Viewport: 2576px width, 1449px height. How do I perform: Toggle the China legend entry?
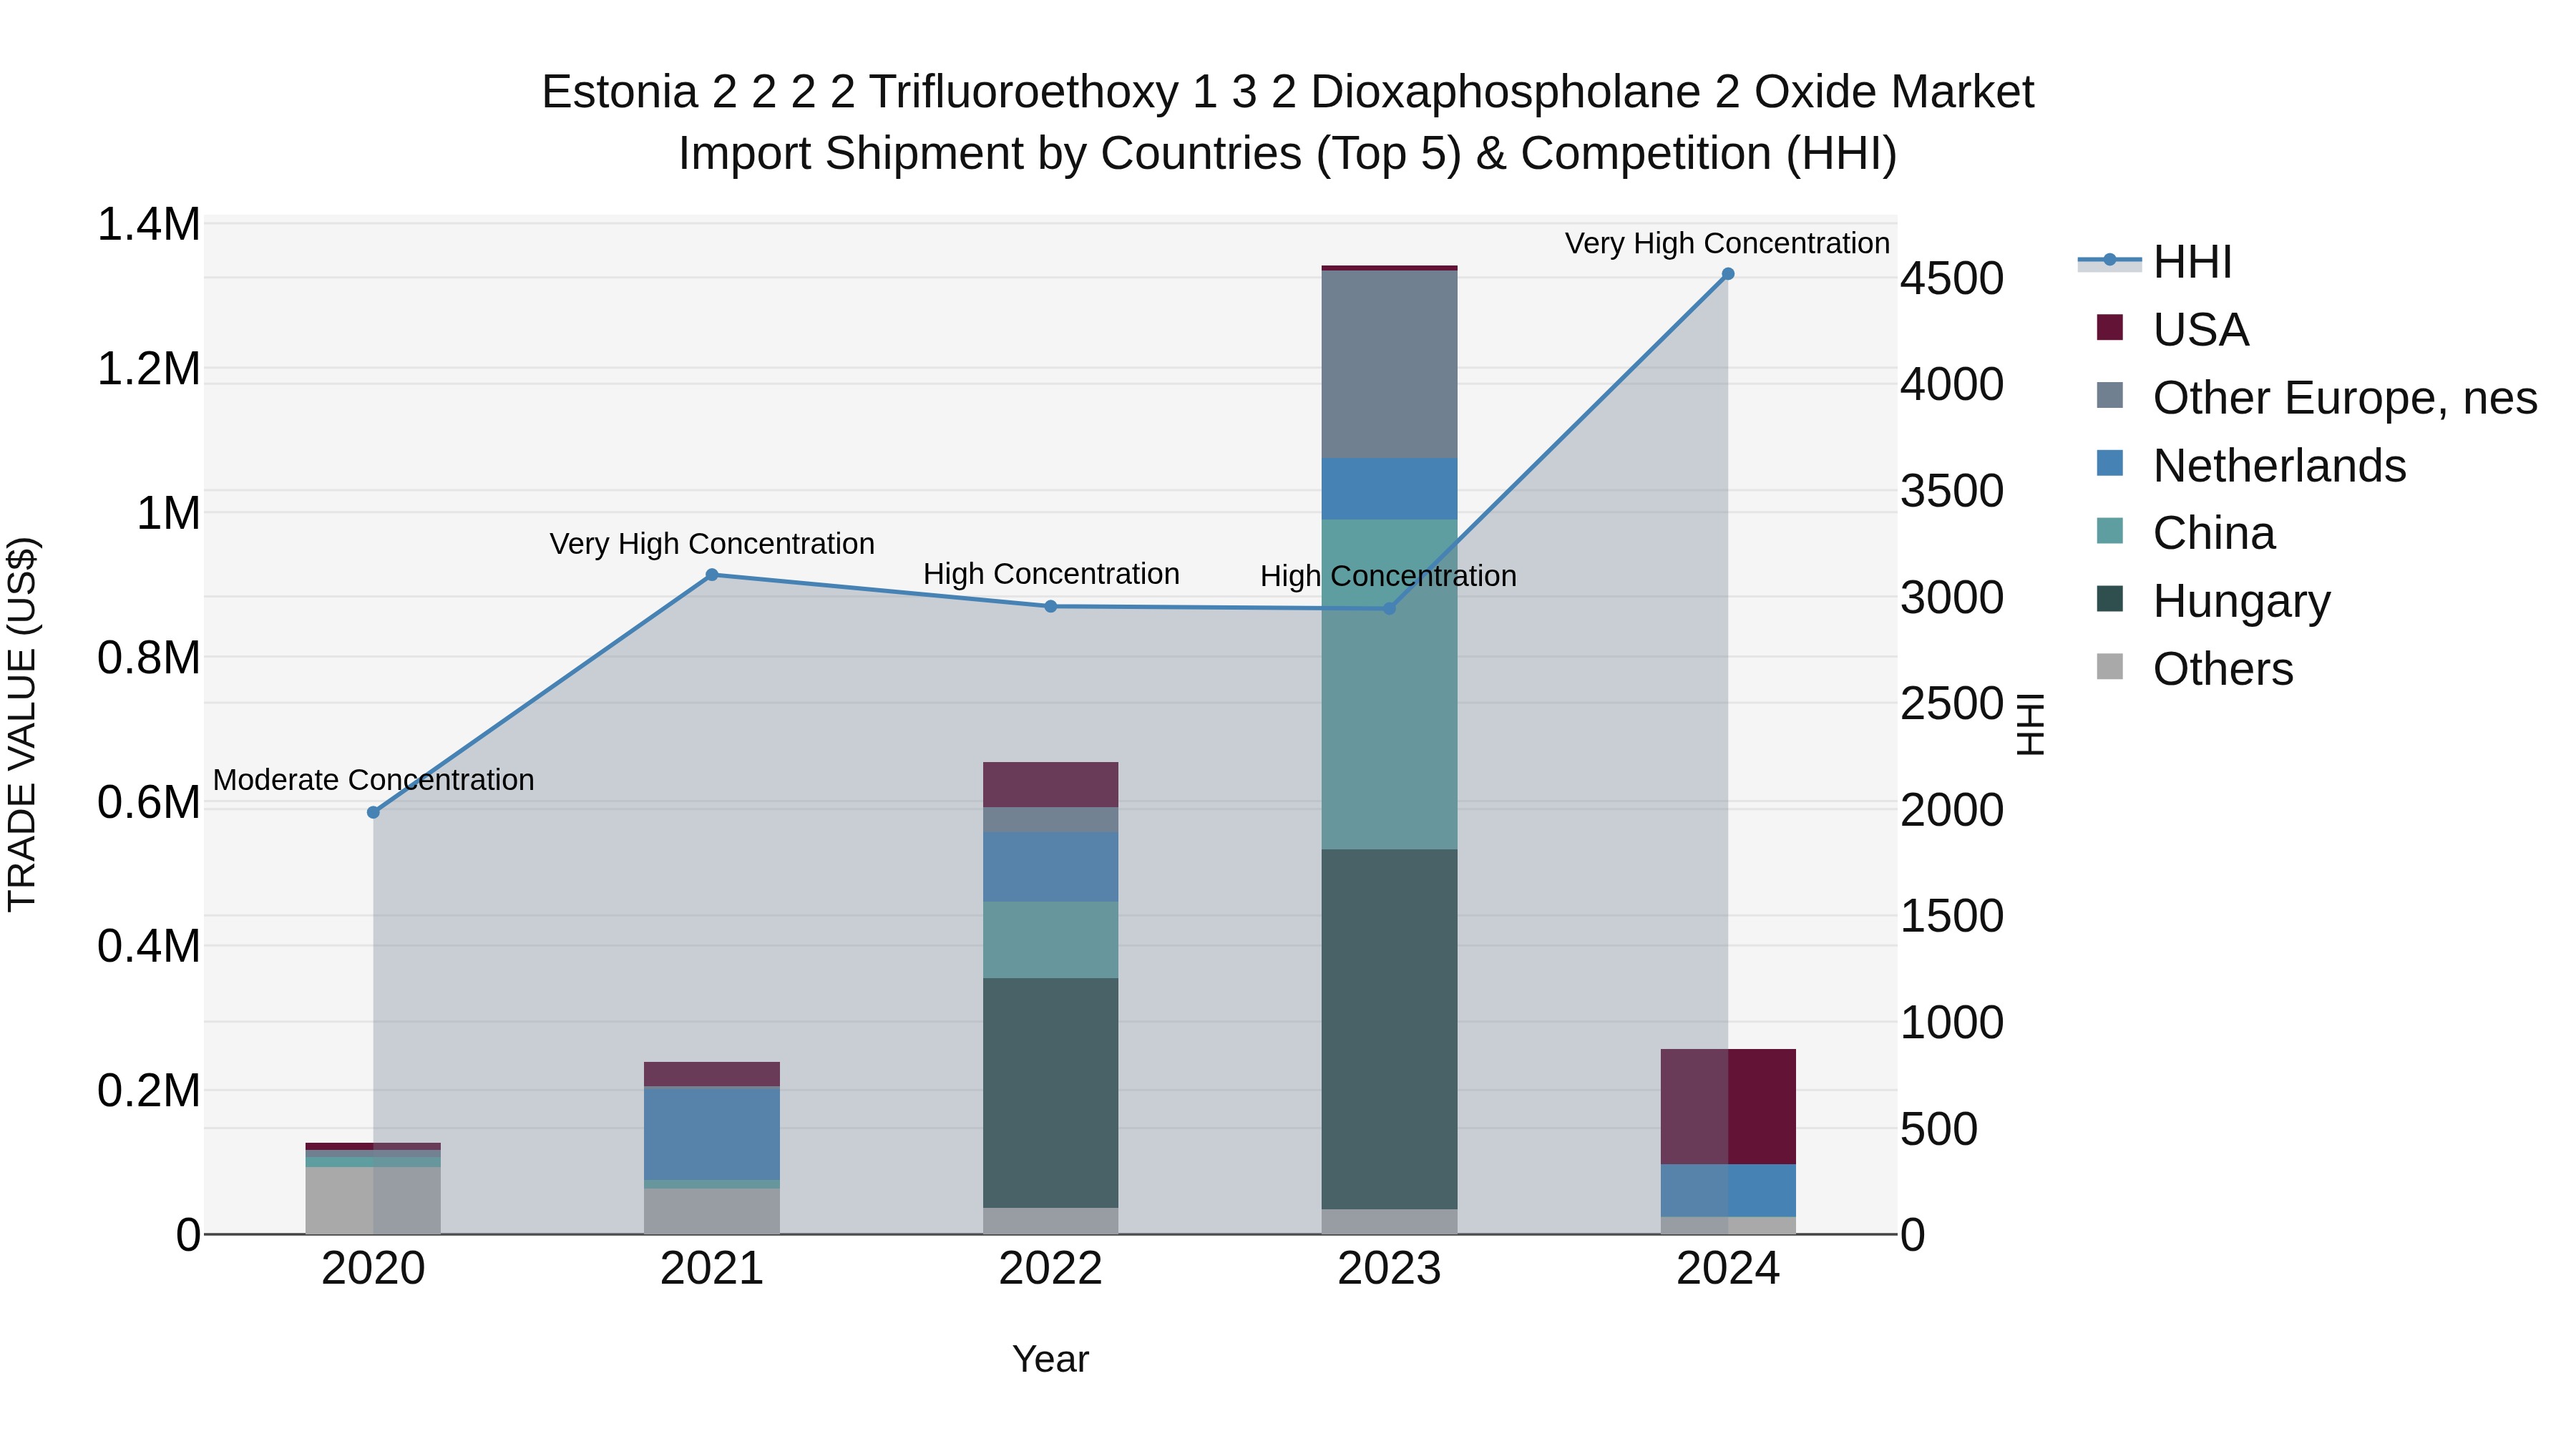tap(2186, 533)
